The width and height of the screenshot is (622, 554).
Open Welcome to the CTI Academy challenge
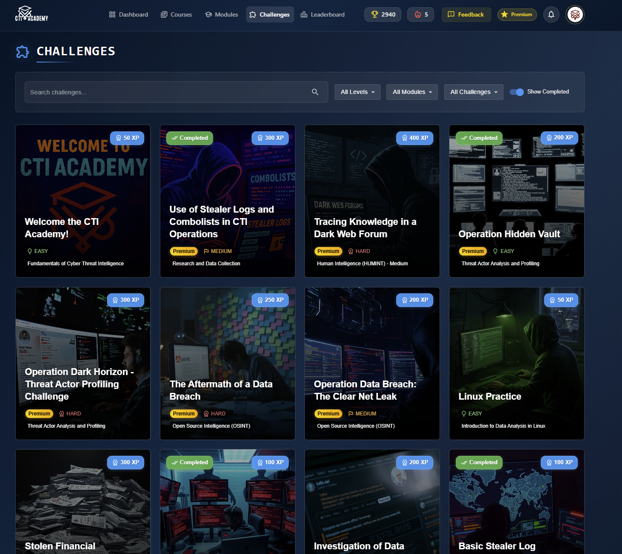[83, 201]
